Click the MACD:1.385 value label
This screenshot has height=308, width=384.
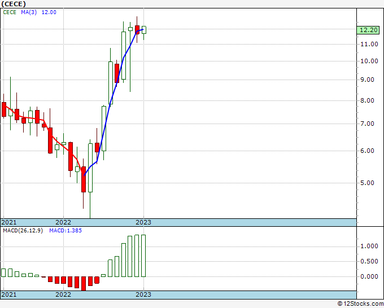[66, 231]
